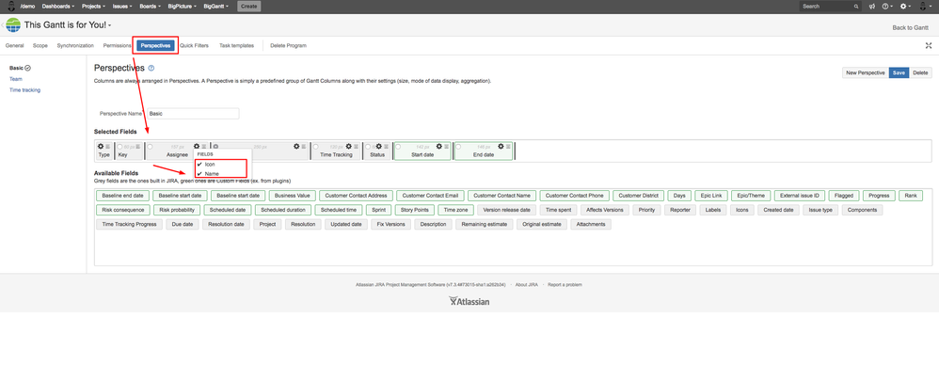939x366 pixels.
Task: Open the Team perspective in sidebar
Action: pyautogui.click(x=16, y=79)
